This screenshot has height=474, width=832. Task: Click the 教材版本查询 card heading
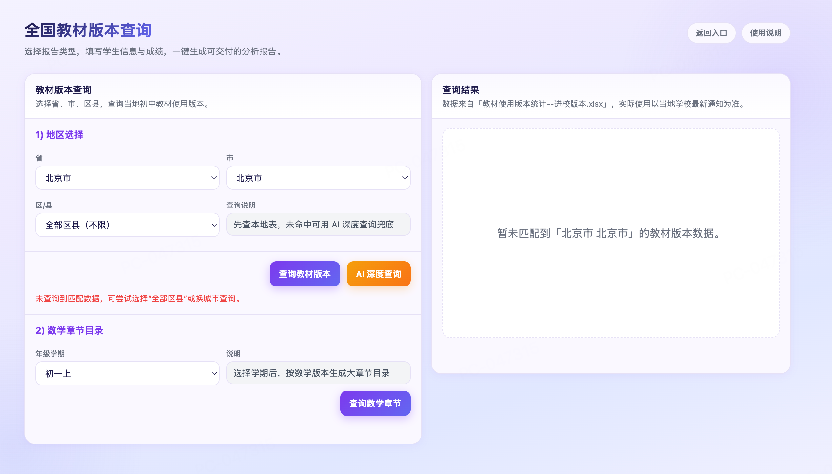pyautogui.click(x=63, y=90)
